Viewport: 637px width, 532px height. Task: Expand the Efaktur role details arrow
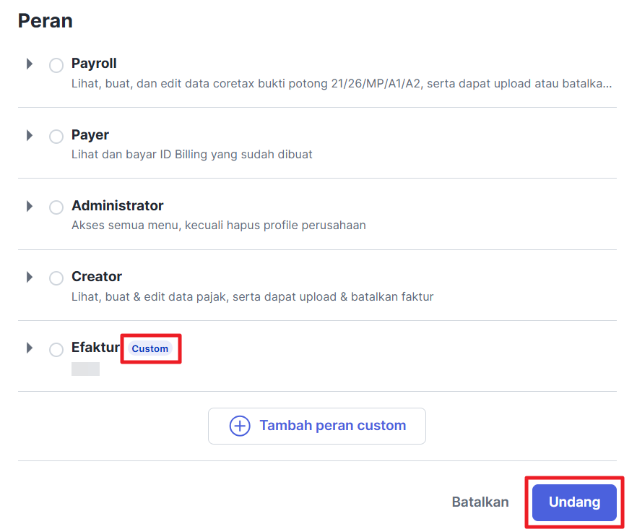[30, 348]
